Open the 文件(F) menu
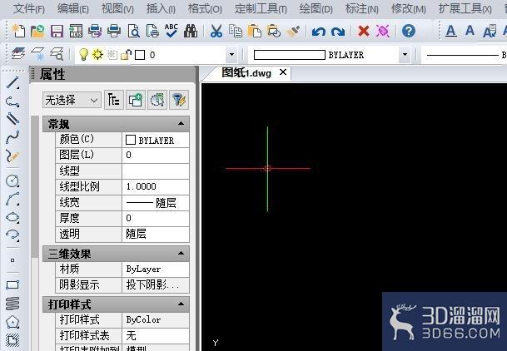The image size is (507, 351). coord(29,8)
